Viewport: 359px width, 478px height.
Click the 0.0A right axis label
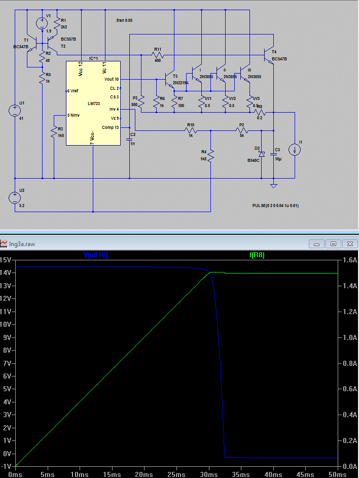(x=350, y=466)
